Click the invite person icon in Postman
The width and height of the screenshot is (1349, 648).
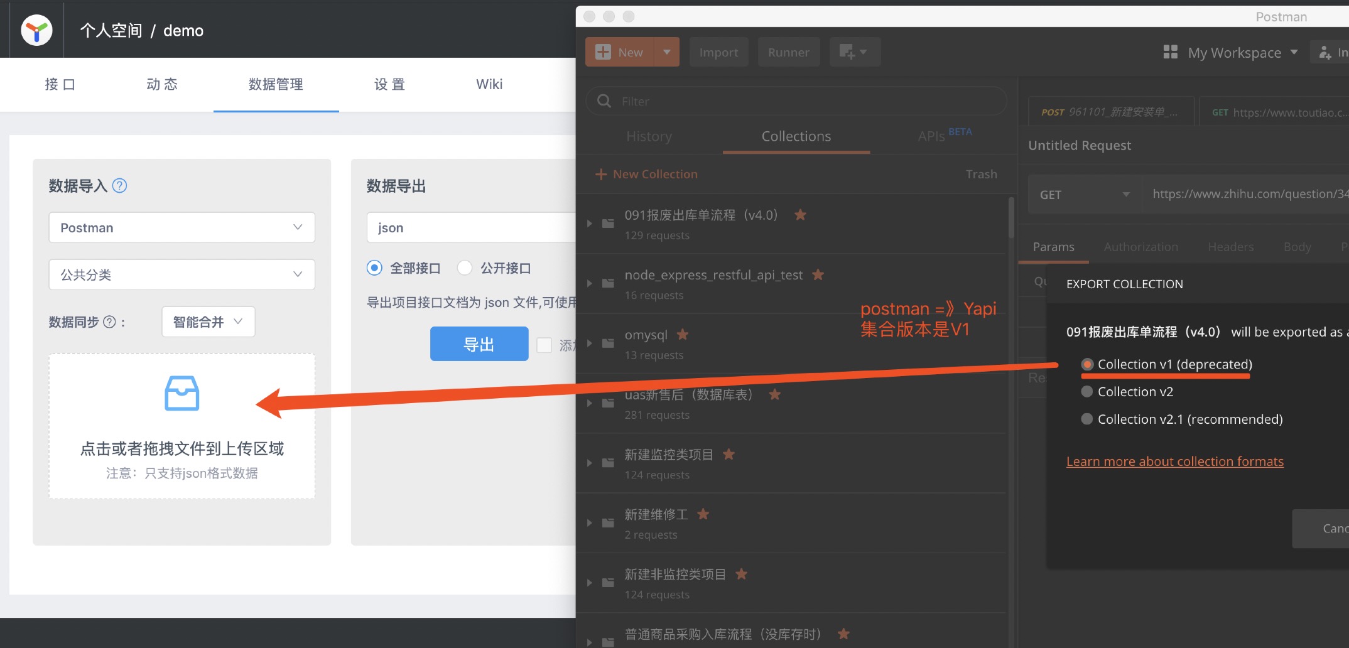[x=1325, y=53]
